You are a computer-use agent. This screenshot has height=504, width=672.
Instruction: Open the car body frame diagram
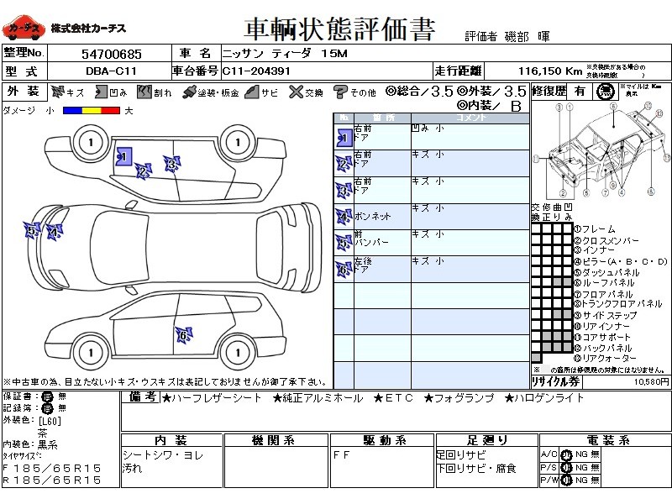click(601, 150)
